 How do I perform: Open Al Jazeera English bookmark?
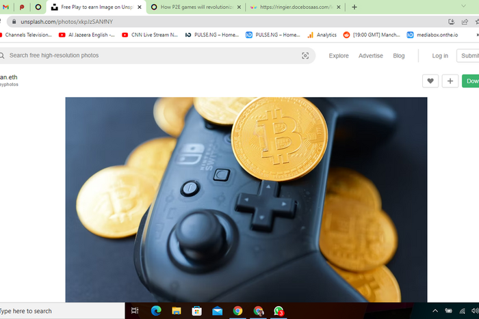(x=87, y=35)
